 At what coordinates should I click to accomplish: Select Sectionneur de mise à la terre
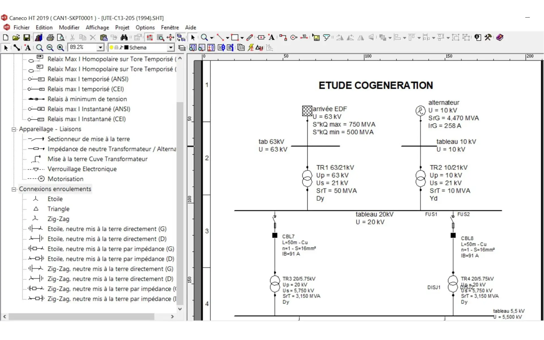tap(88, 139)
